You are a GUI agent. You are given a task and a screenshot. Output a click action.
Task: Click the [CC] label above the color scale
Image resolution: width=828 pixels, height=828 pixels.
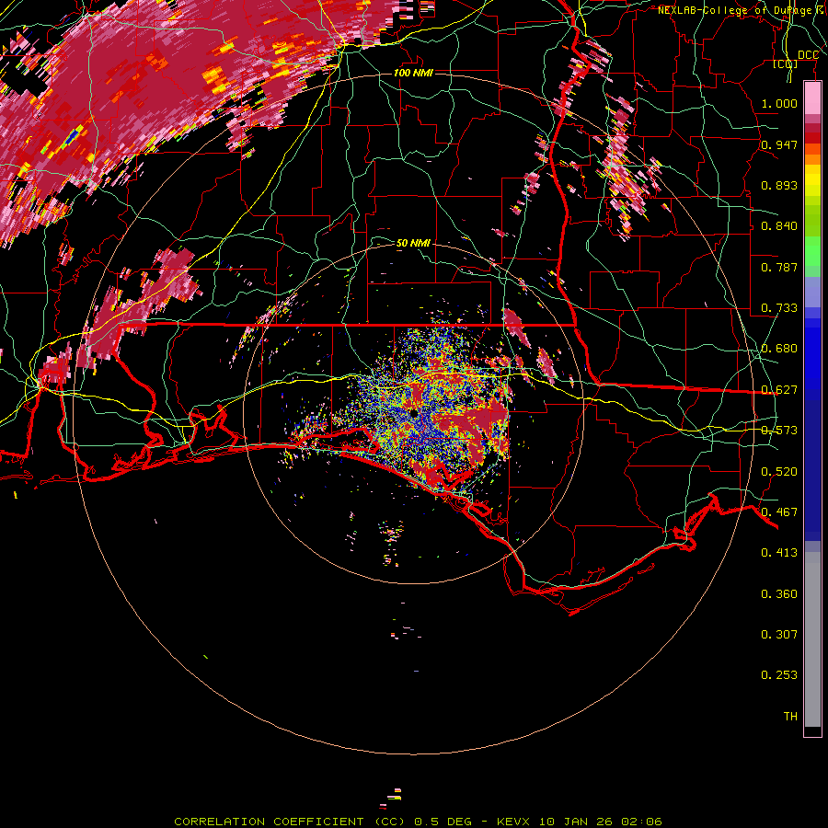(x=786, y=63)
